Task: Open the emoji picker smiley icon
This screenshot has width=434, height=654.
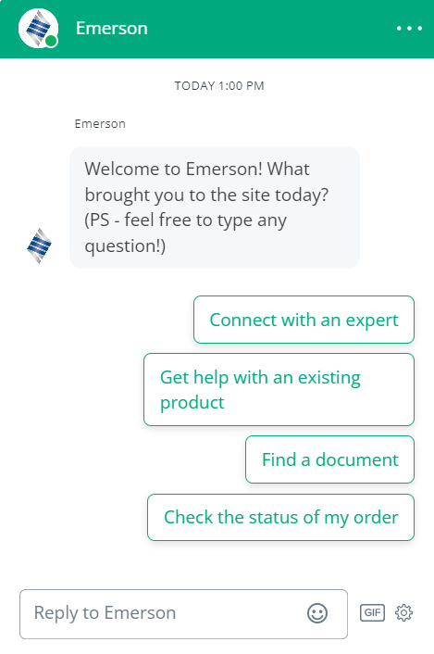Action: (x=317, y=613)
